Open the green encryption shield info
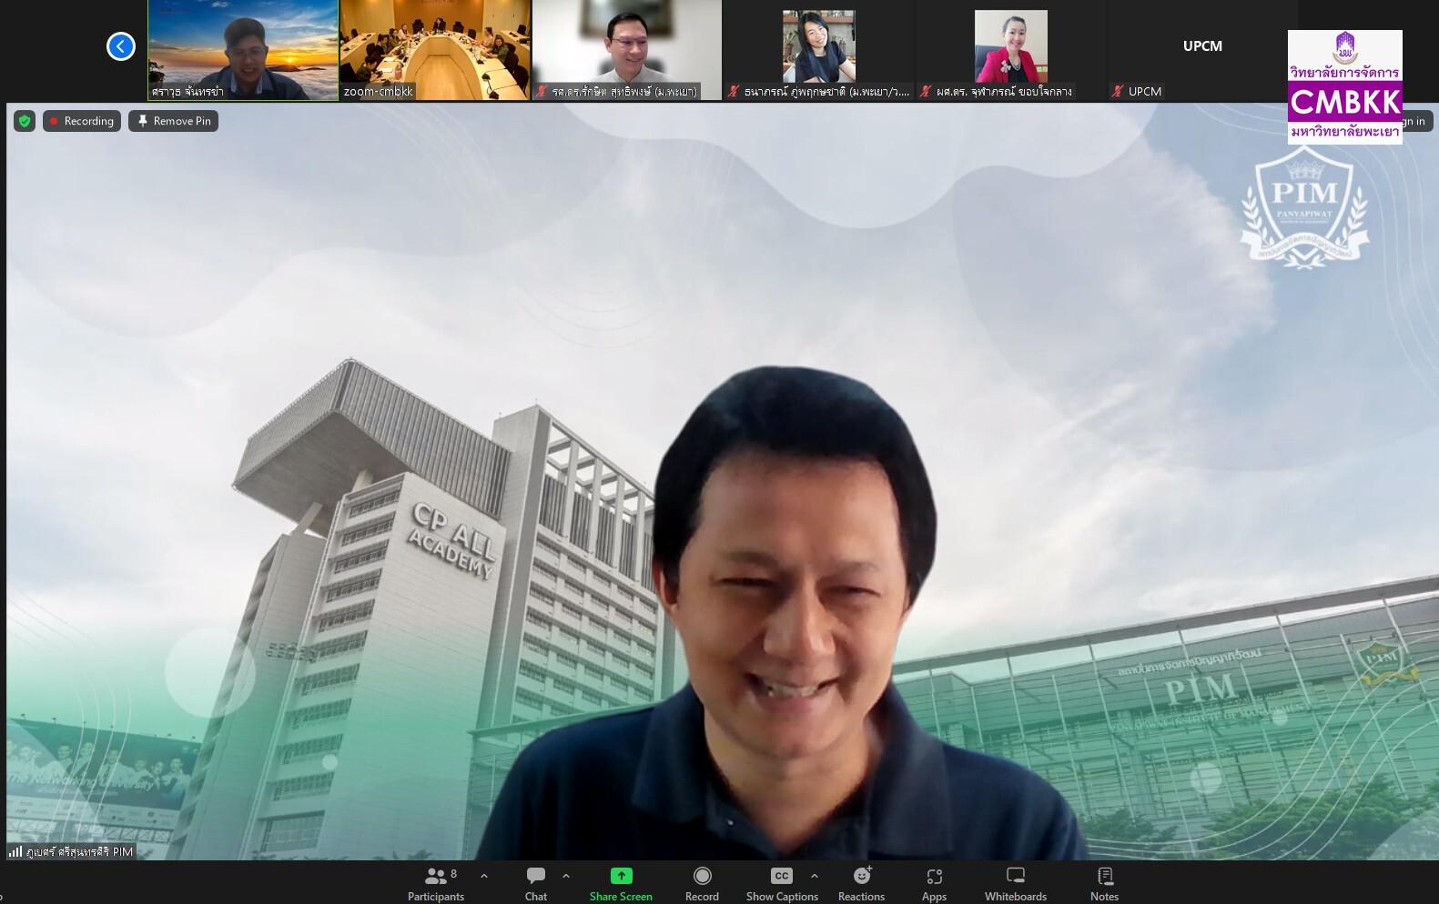The width and height of the screenshot is (1439, 904). (x=25, y=121)
